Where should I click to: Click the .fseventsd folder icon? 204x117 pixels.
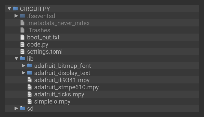click(22, 16)
